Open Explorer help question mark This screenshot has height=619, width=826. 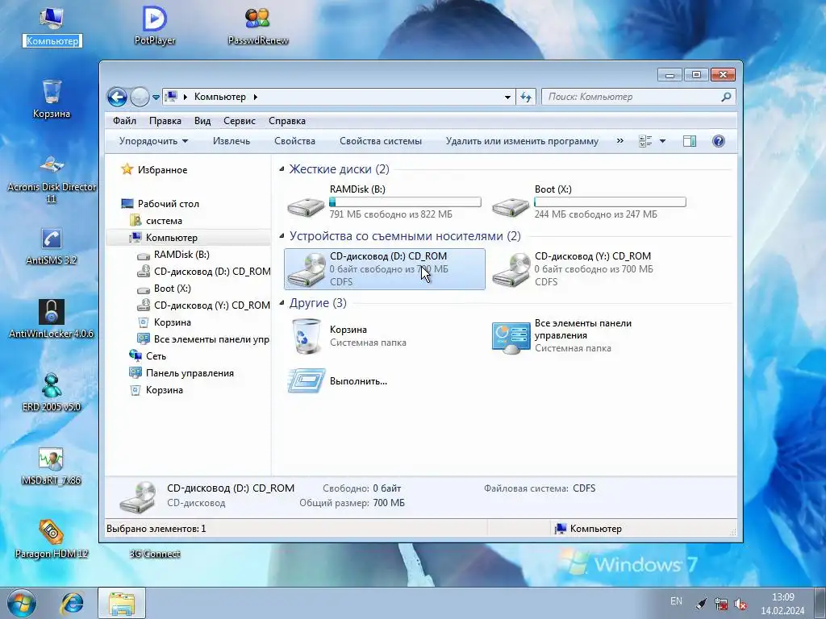[x=719, y=141]
